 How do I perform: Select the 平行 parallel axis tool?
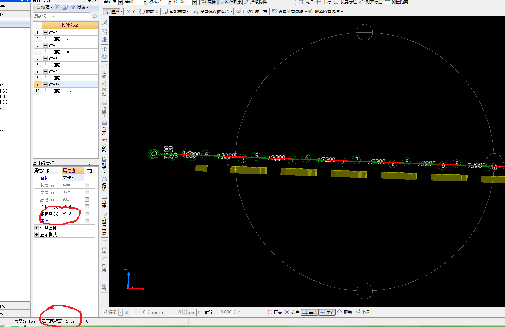click(323, 2)
